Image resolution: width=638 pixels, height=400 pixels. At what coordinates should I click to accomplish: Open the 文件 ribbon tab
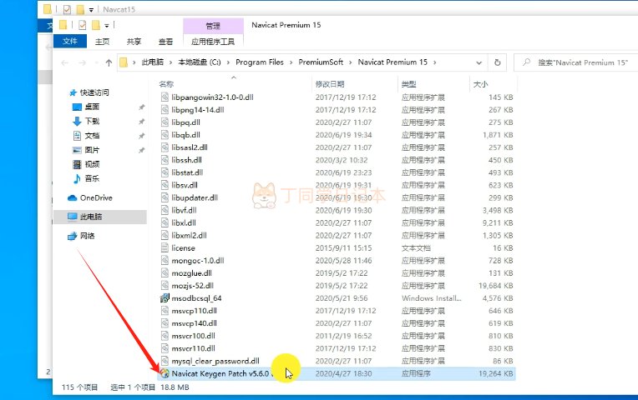(x=69, y=41)
